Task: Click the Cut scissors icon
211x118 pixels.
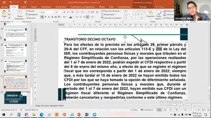Action: coord(9,11)
